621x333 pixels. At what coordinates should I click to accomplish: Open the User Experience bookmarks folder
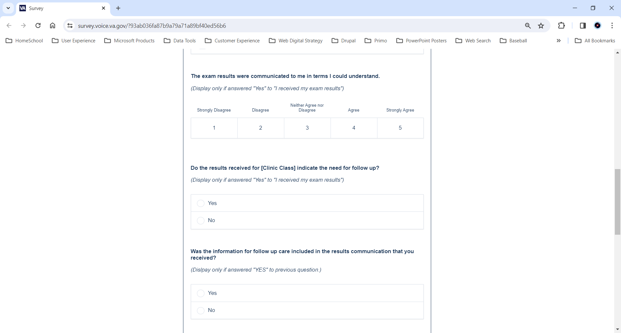tap(74, 41)
